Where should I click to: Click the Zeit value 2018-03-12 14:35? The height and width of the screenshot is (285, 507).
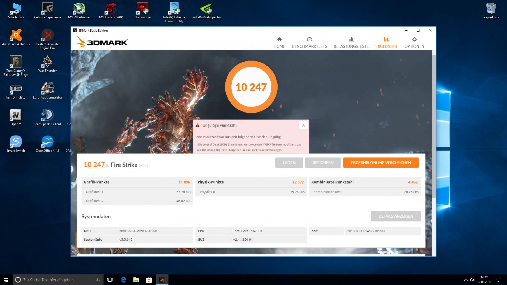point(366,231)
